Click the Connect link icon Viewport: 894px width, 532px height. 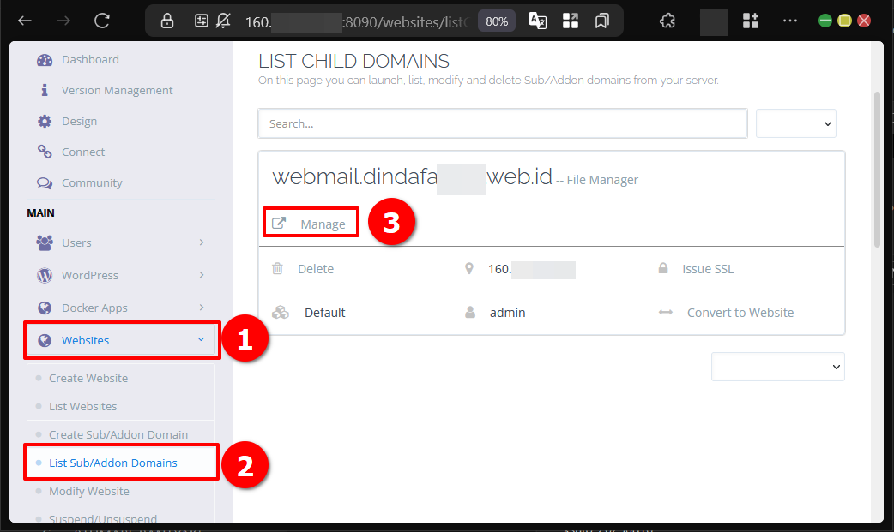click(x=45, y=152)
